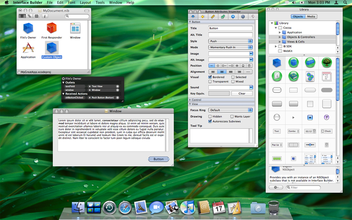The width and height of the screenshot is (352, 220).
Task: Open the Size ruler tab in the inspector
Action: click(213, 17)
